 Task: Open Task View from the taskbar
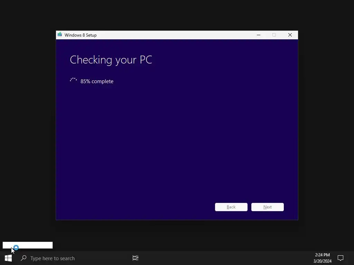pos(135,258)
